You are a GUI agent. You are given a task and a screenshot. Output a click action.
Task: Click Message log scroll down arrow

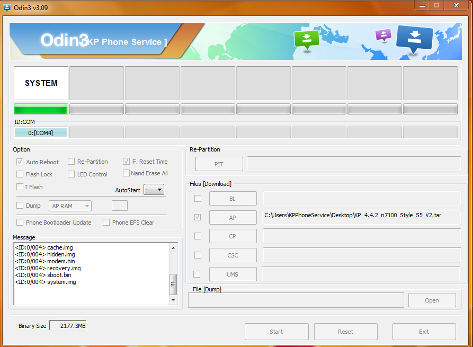coord(173,300)
